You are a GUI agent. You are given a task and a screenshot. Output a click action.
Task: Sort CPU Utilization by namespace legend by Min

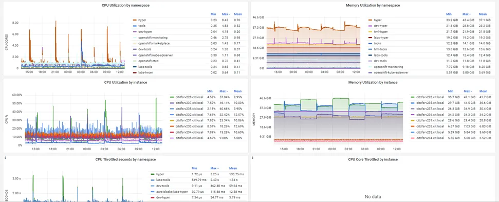pos(213,14)
